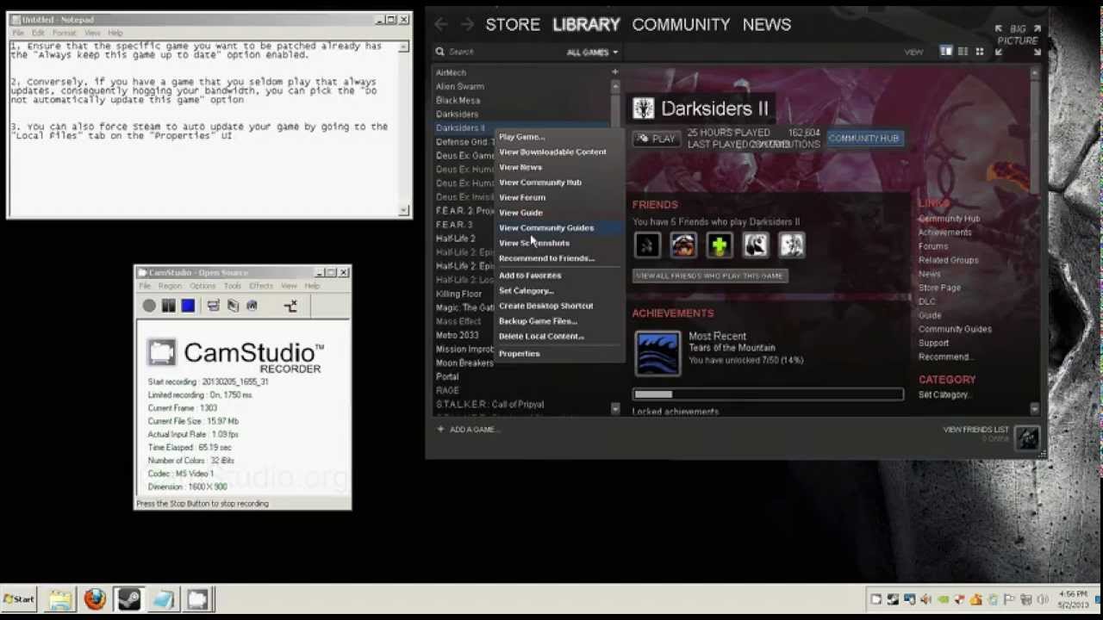Select RAGE in game list
Viewport: 1103px width, 620px height.
click(x=446, y=391)
